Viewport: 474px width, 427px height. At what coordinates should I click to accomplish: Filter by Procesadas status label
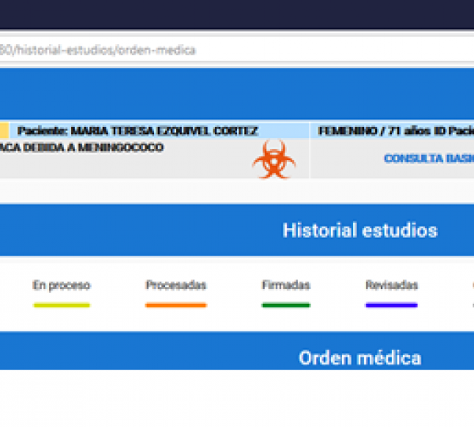pos(175,285)
